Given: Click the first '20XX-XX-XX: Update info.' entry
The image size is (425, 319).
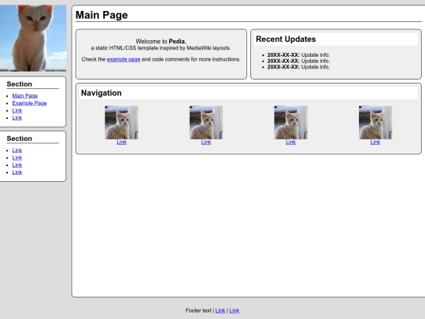Looking at the screenshot, I should 298,55.
